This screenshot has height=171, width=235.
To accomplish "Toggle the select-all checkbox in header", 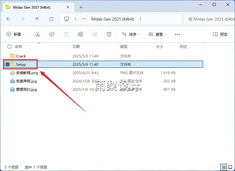I will [x=9, y=47].
